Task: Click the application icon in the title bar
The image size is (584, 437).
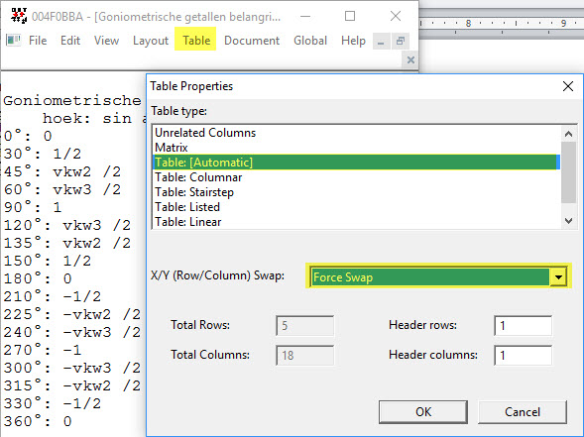Action: 19,16
